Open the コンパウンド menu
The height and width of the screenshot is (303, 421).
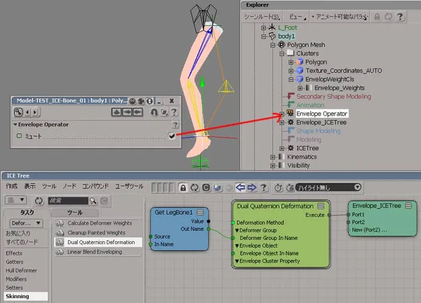pos(95,186)
